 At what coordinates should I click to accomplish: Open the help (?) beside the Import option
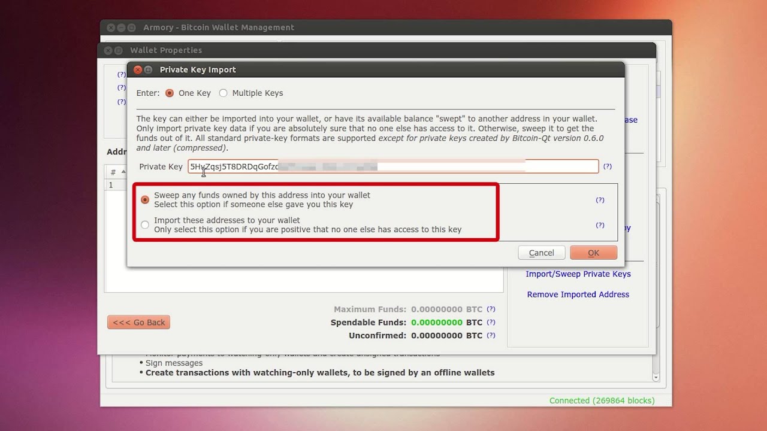click(600, 225)
